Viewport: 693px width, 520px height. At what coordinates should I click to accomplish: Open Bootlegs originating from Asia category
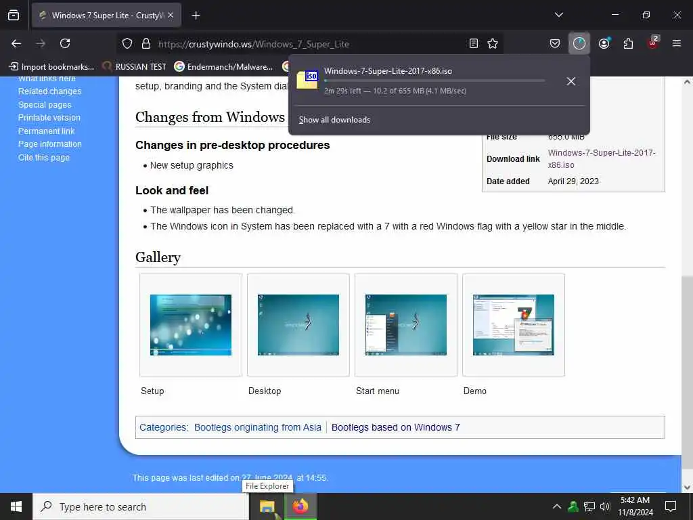(258, 427)
